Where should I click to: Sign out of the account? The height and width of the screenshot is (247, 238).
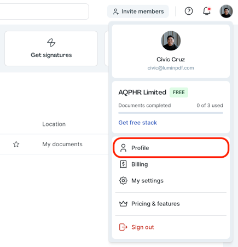pyautogui.click(x=171, y=227)
